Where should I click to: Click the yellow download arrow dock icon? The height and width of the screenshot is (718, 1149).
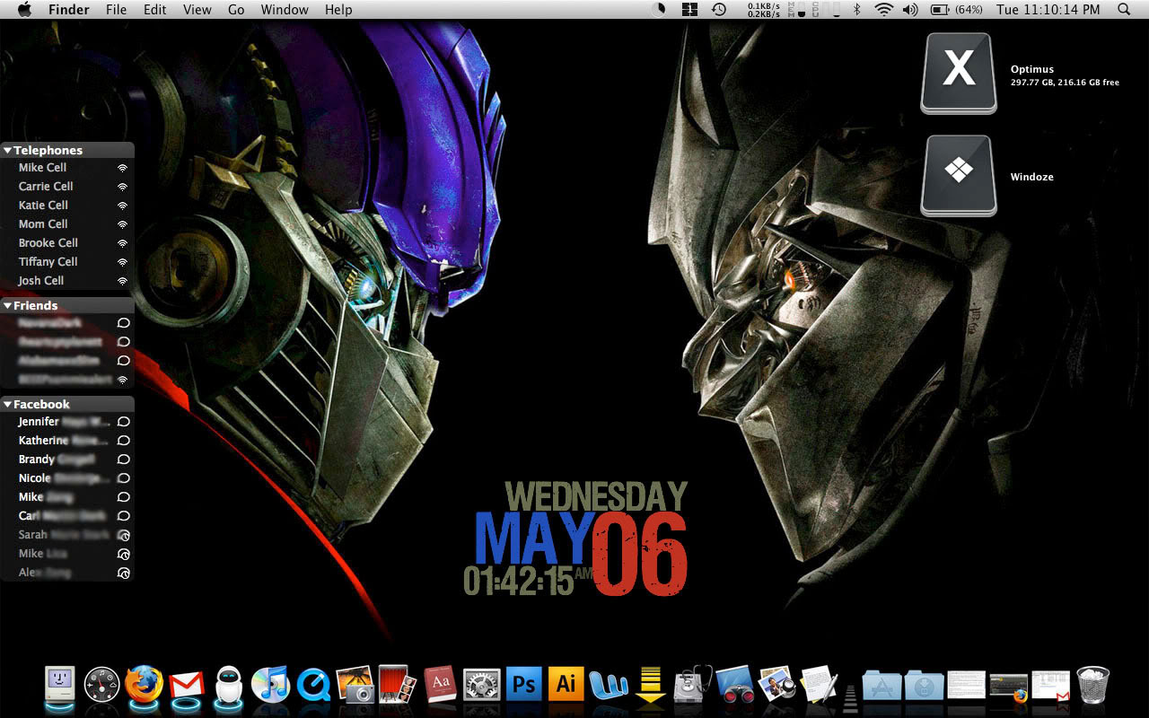tap(650, 685)
